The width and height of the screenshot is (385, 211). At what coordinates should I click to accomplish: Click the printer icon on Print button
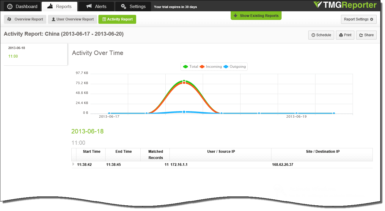(x=341, y=35)
